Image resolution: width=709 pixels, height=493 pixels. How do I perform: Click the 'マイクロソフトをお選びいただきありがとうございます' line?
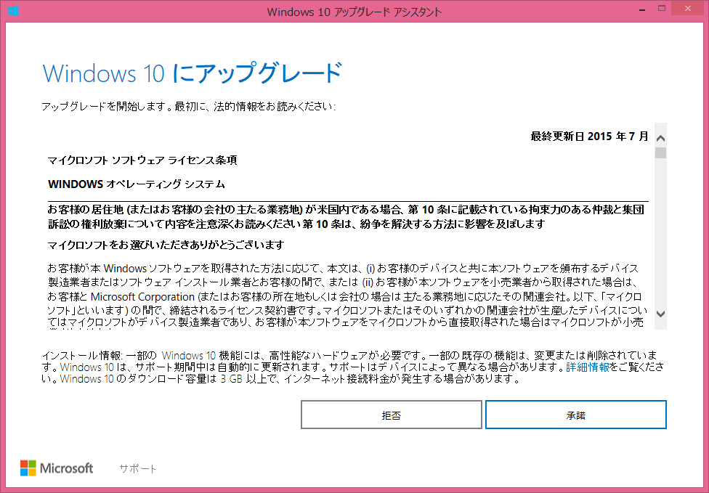point(166,244)
